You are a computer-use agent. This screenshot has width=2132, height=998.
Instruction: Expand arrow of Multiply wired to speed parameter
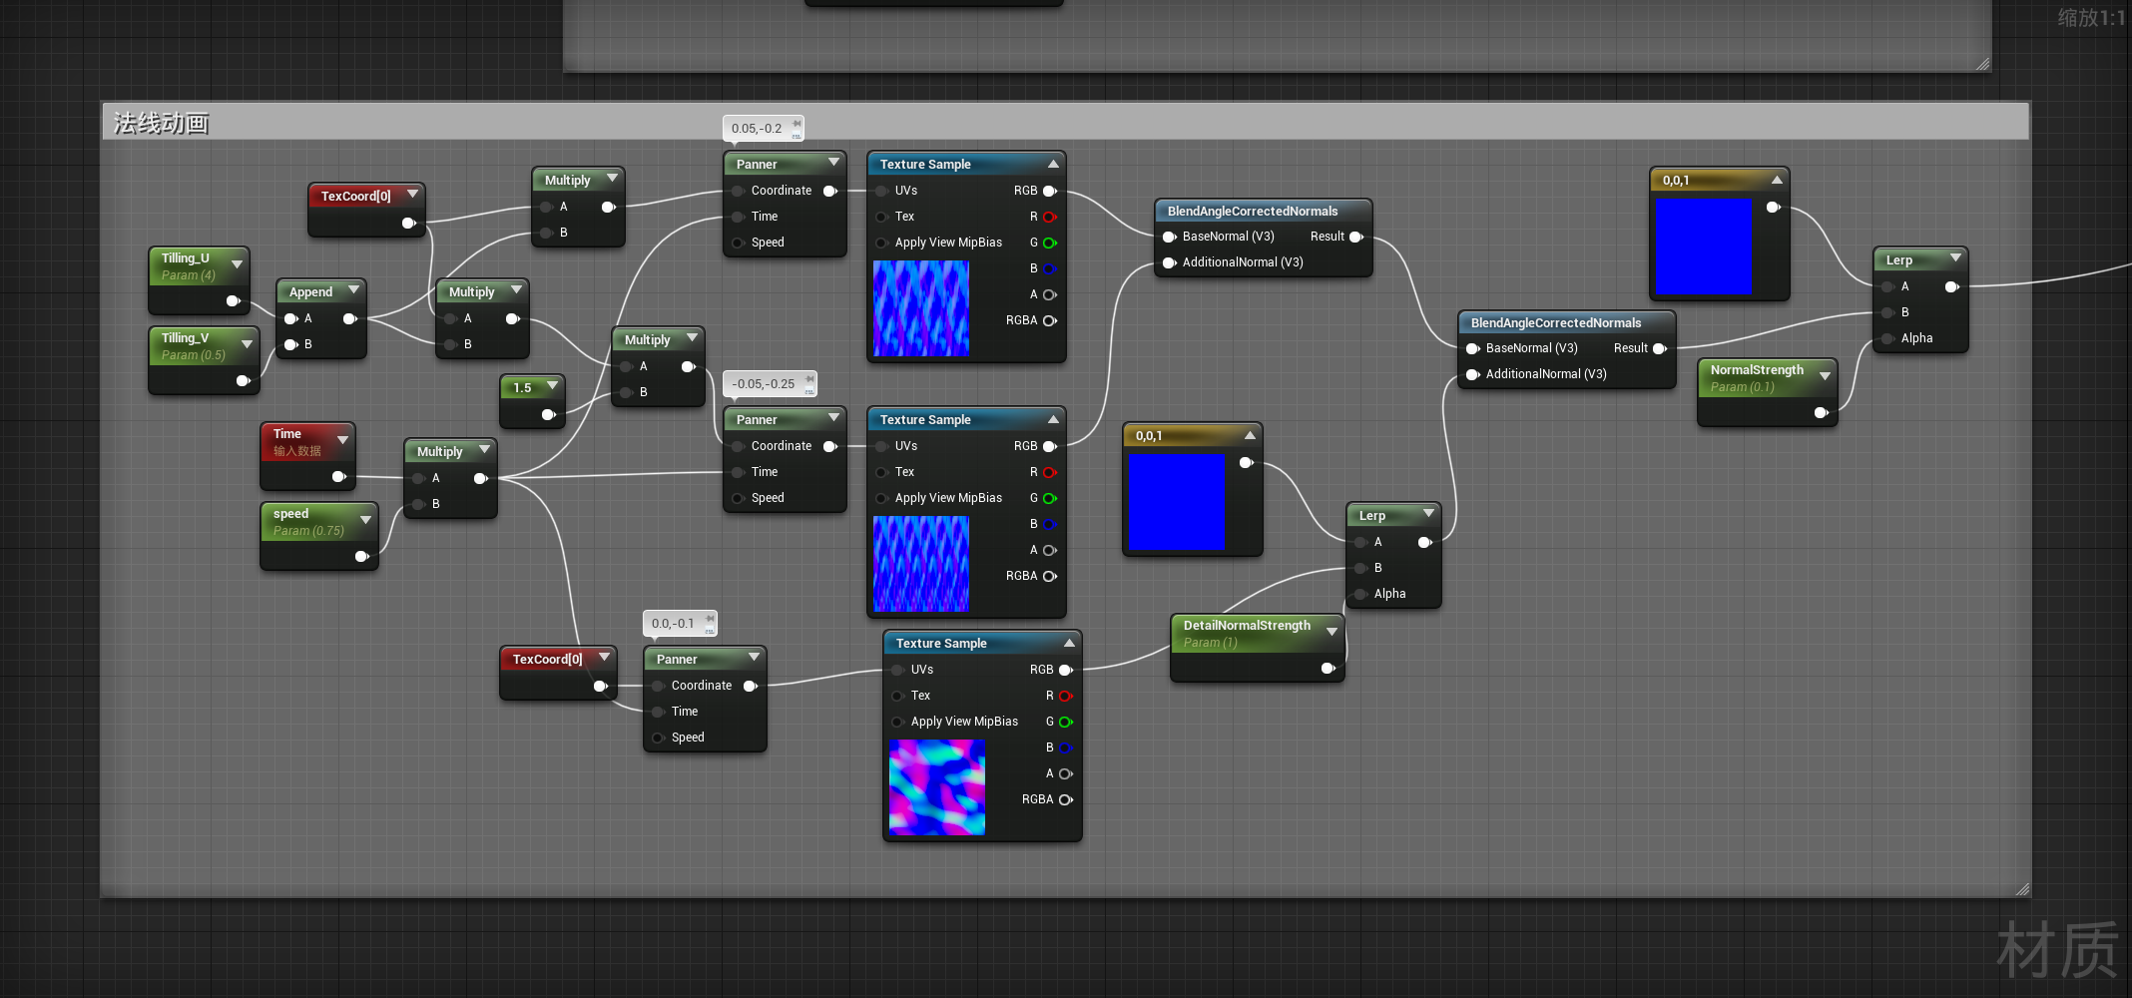click(484, 450)
